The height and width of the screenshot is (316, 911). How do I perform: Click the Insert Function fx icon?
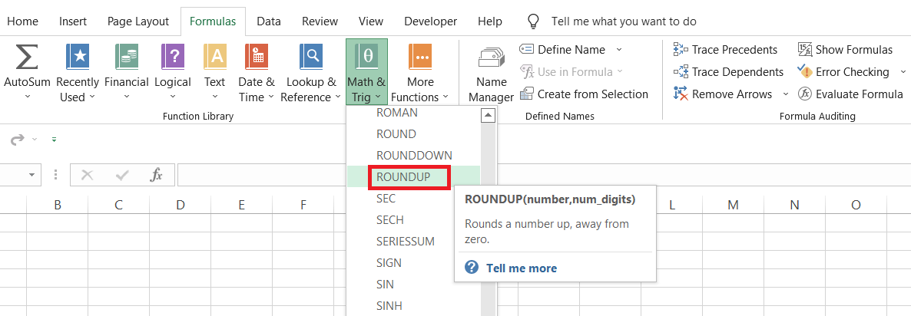click(x=156, y=175)
